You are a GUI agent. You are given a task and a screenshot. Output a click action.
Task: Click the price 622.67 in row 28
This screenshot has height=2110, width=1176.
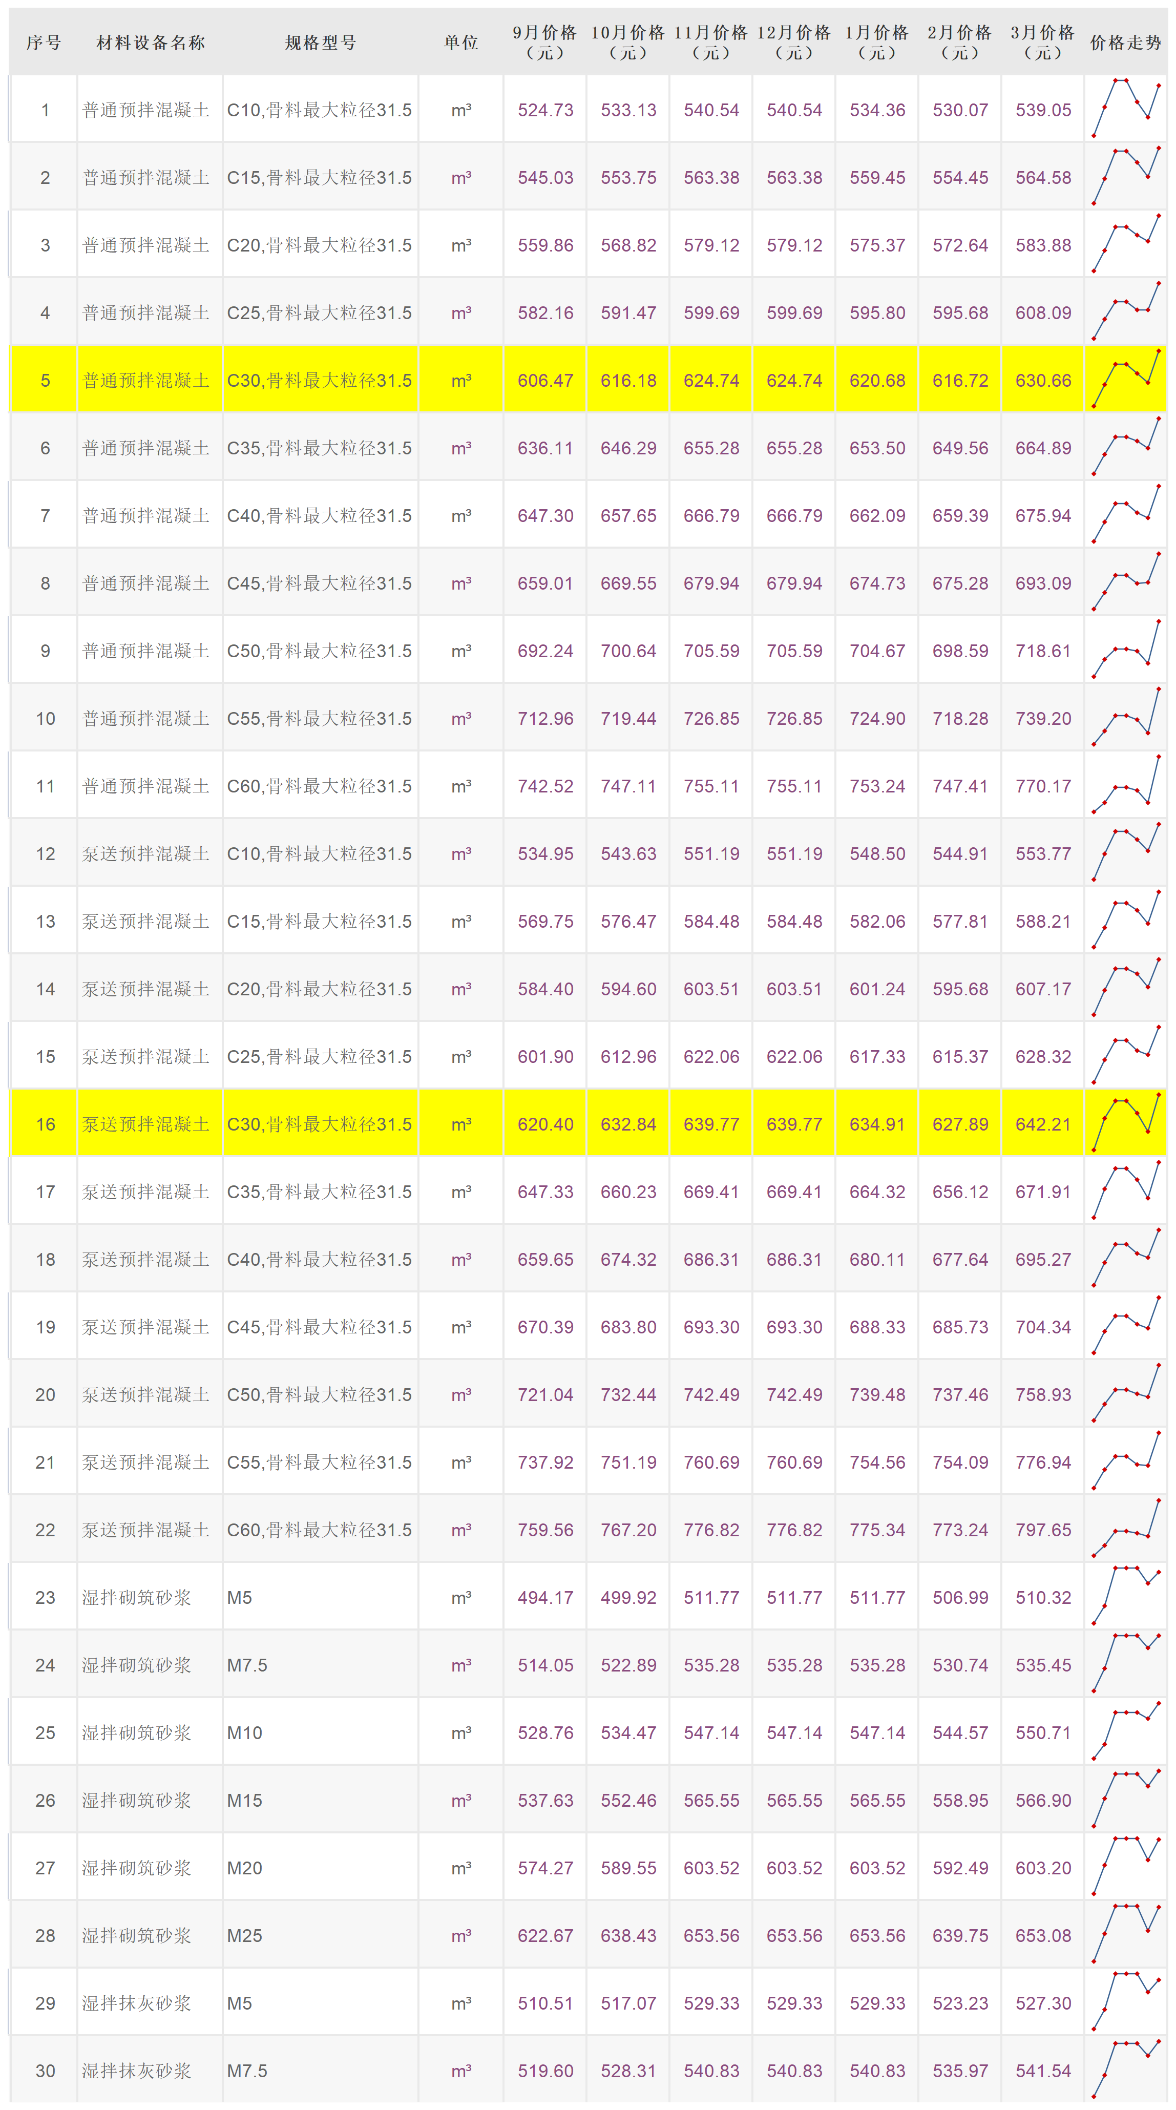(545, 1935)
